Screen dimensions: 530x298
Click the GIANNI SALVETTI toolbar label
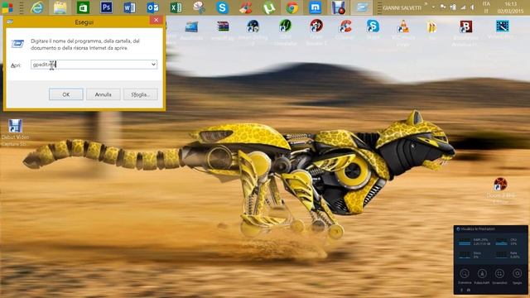coord(402,7)
